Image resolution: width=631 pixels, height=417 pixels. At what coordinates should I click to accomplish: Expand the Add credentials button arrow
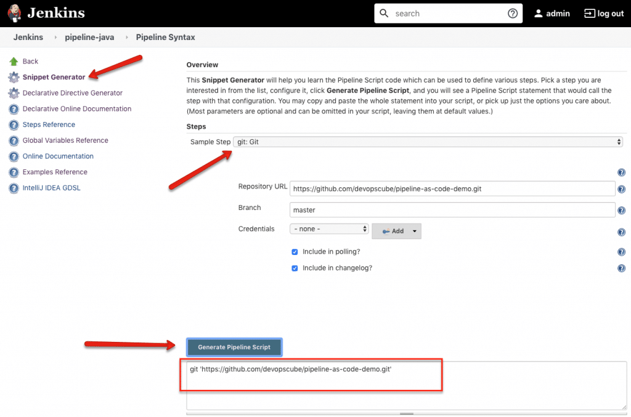click(415, 232)
